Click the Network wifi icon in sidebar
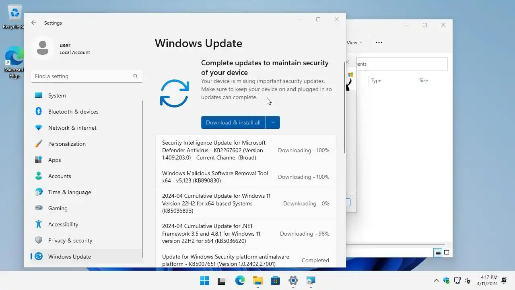This screenshot has width=515, height=290. (x=39, y=128)
